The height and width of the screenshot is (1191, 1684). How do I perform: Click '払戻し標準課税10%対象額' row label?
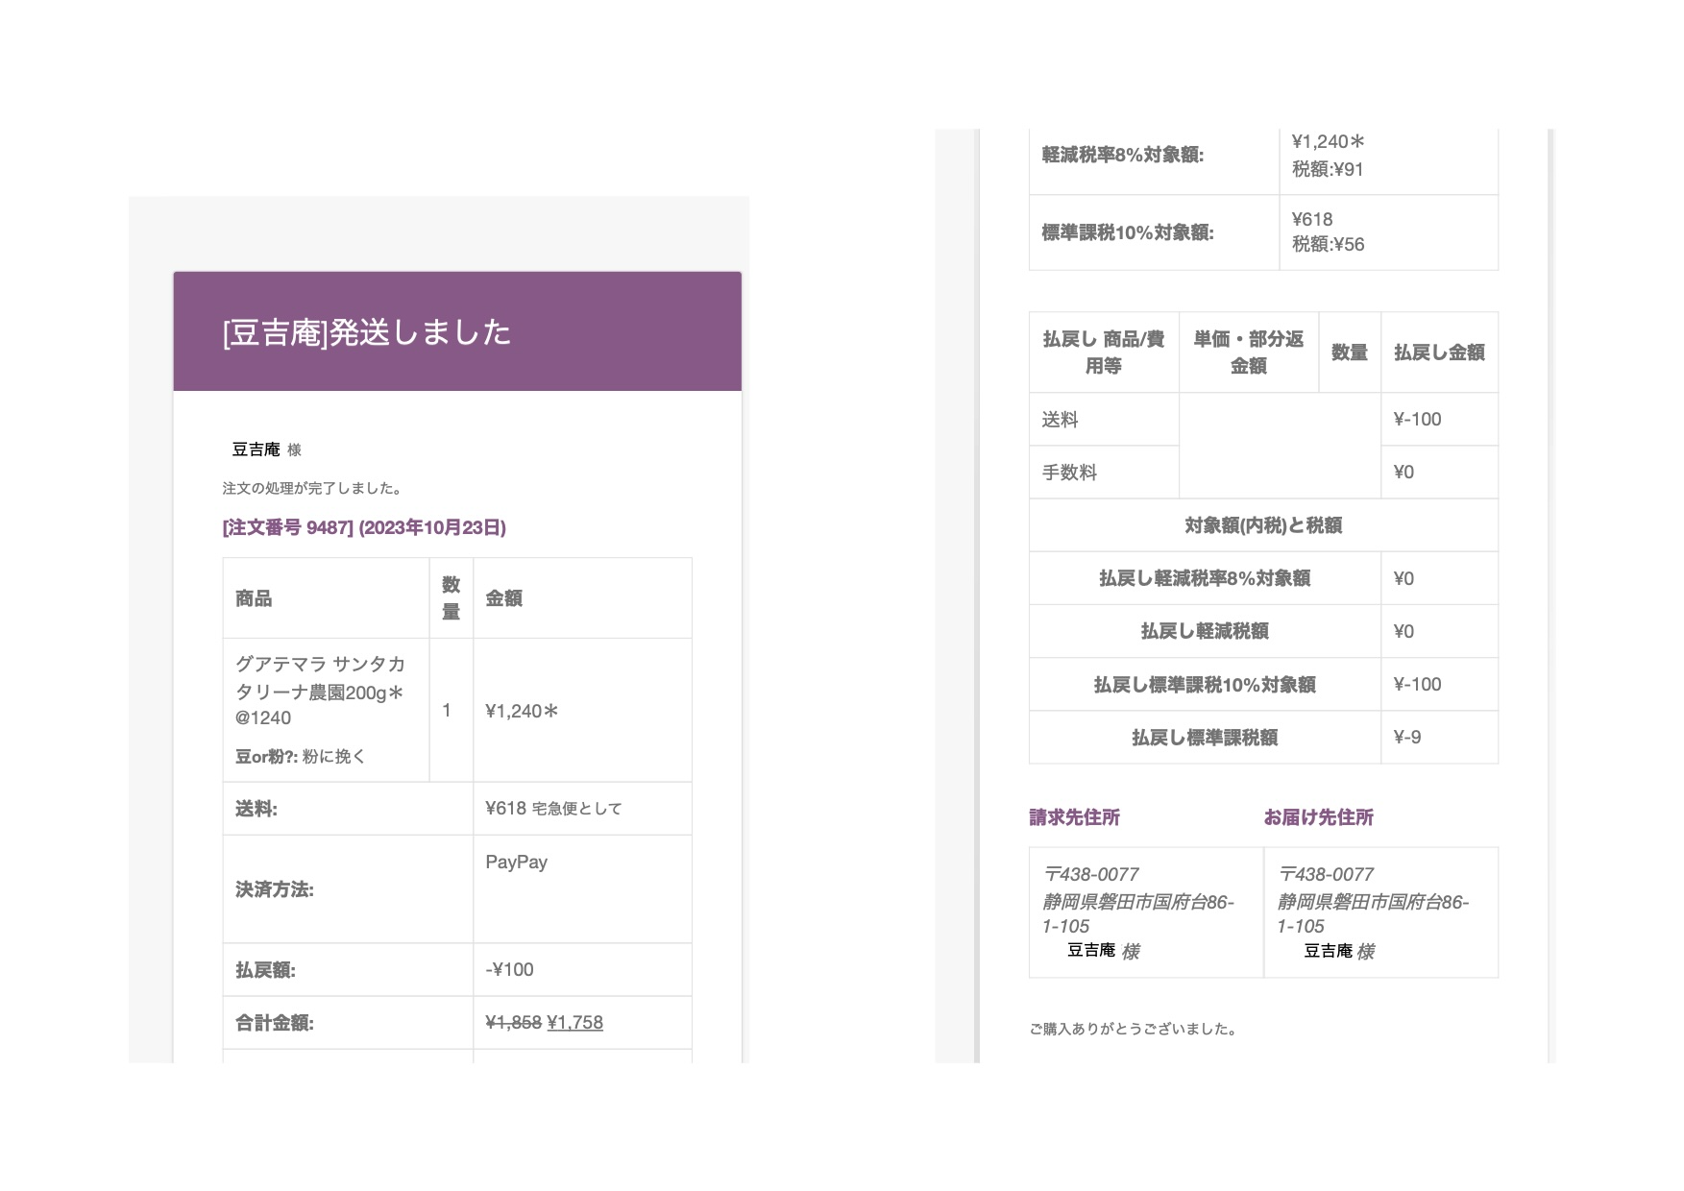pyautogui.click(x=1205, y=685)
